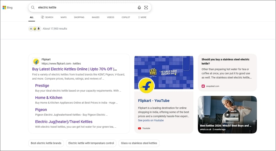Open the Prestige sublink
The width and height of the screenshot is (276, 151).
pos(42,86)
